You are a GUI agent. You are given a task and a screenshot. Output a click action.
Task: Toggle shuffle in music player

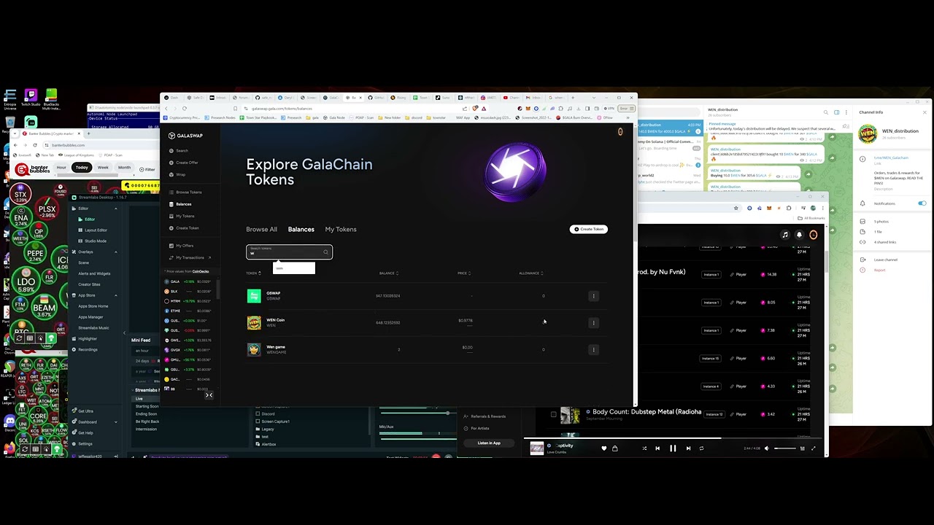coord(644,448)
